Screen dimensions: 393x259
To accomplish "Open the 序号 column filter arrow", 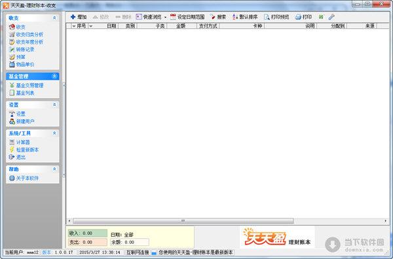I will 73,26.
